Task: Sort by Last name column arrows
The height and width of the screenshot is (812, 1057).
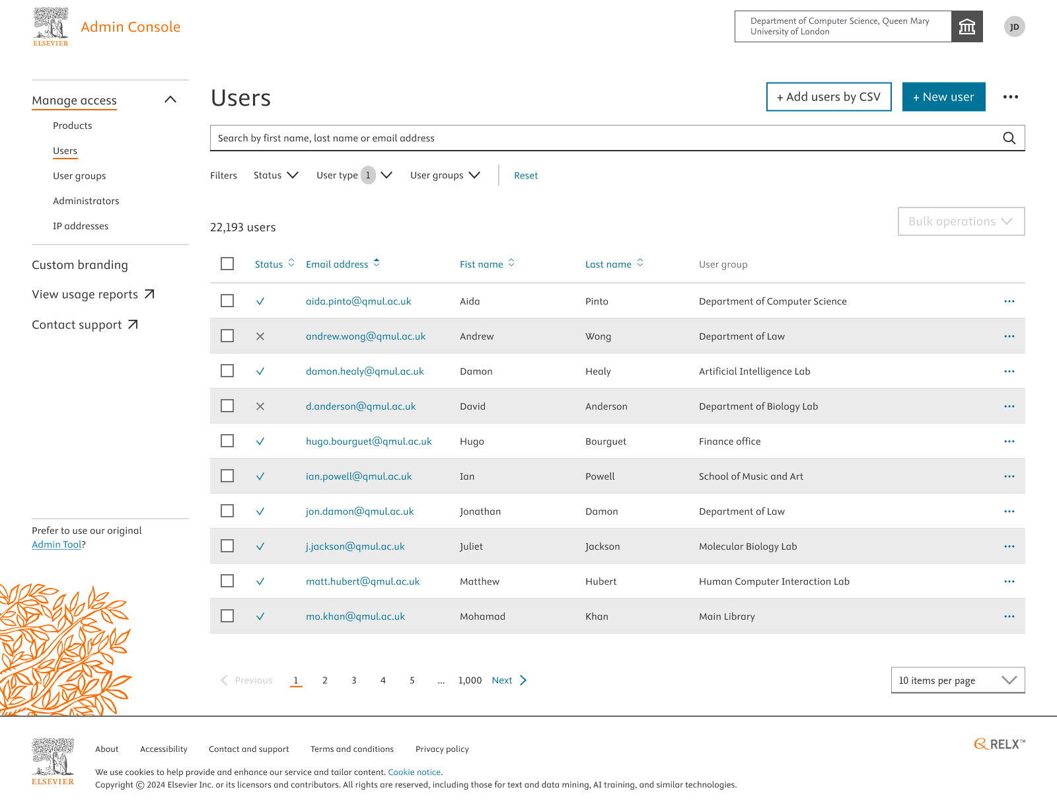Action: click(x=640, y=263)
